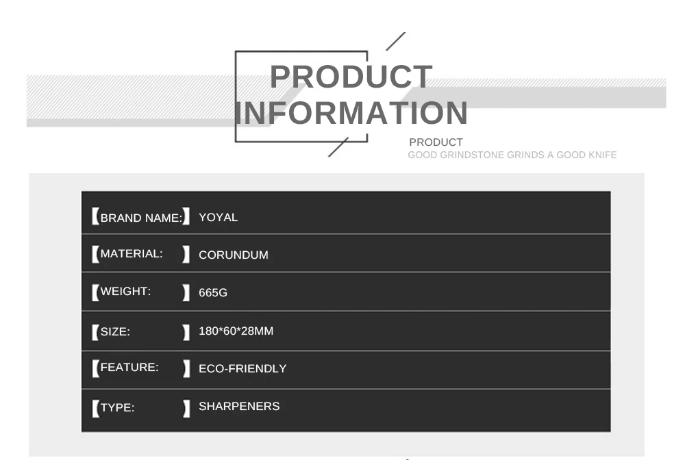Screen dimensions: 685x460
Task: Click the PRODUCT INFORMATION heading
Action: [351, 94]
